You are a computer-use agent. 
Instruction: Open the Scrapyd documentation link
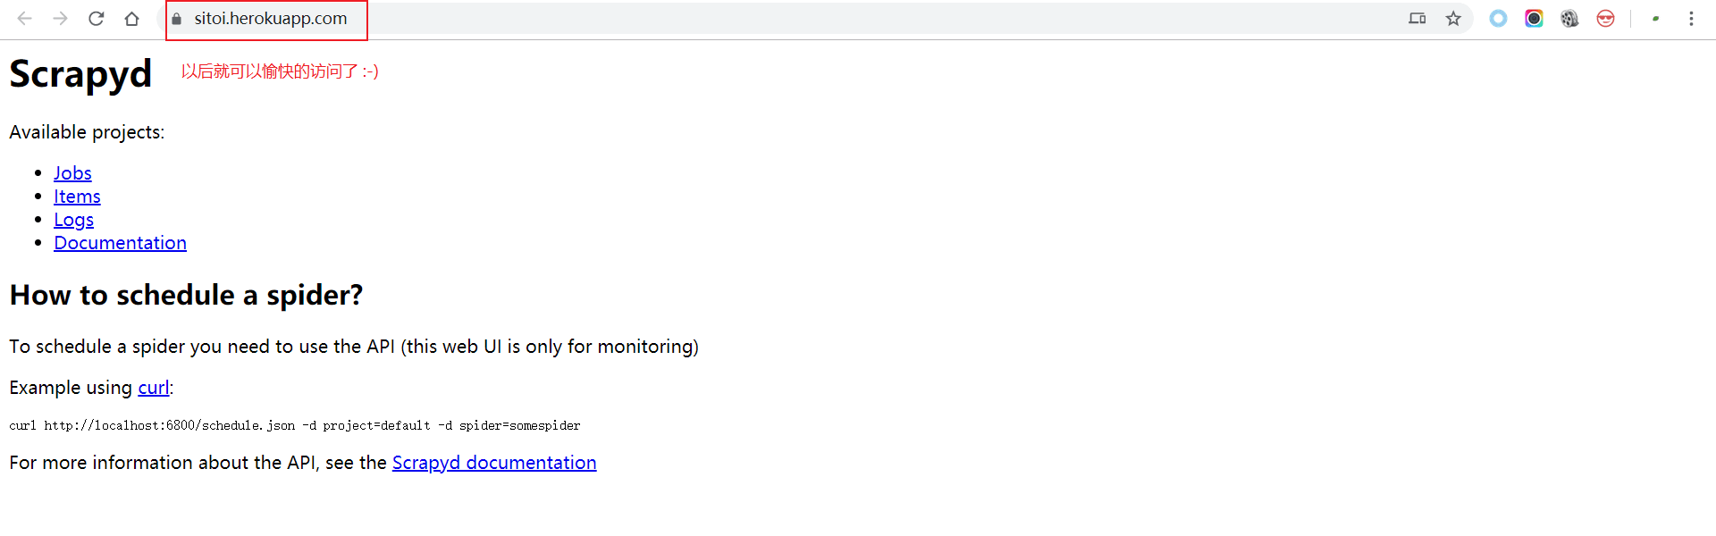[493, 463]
